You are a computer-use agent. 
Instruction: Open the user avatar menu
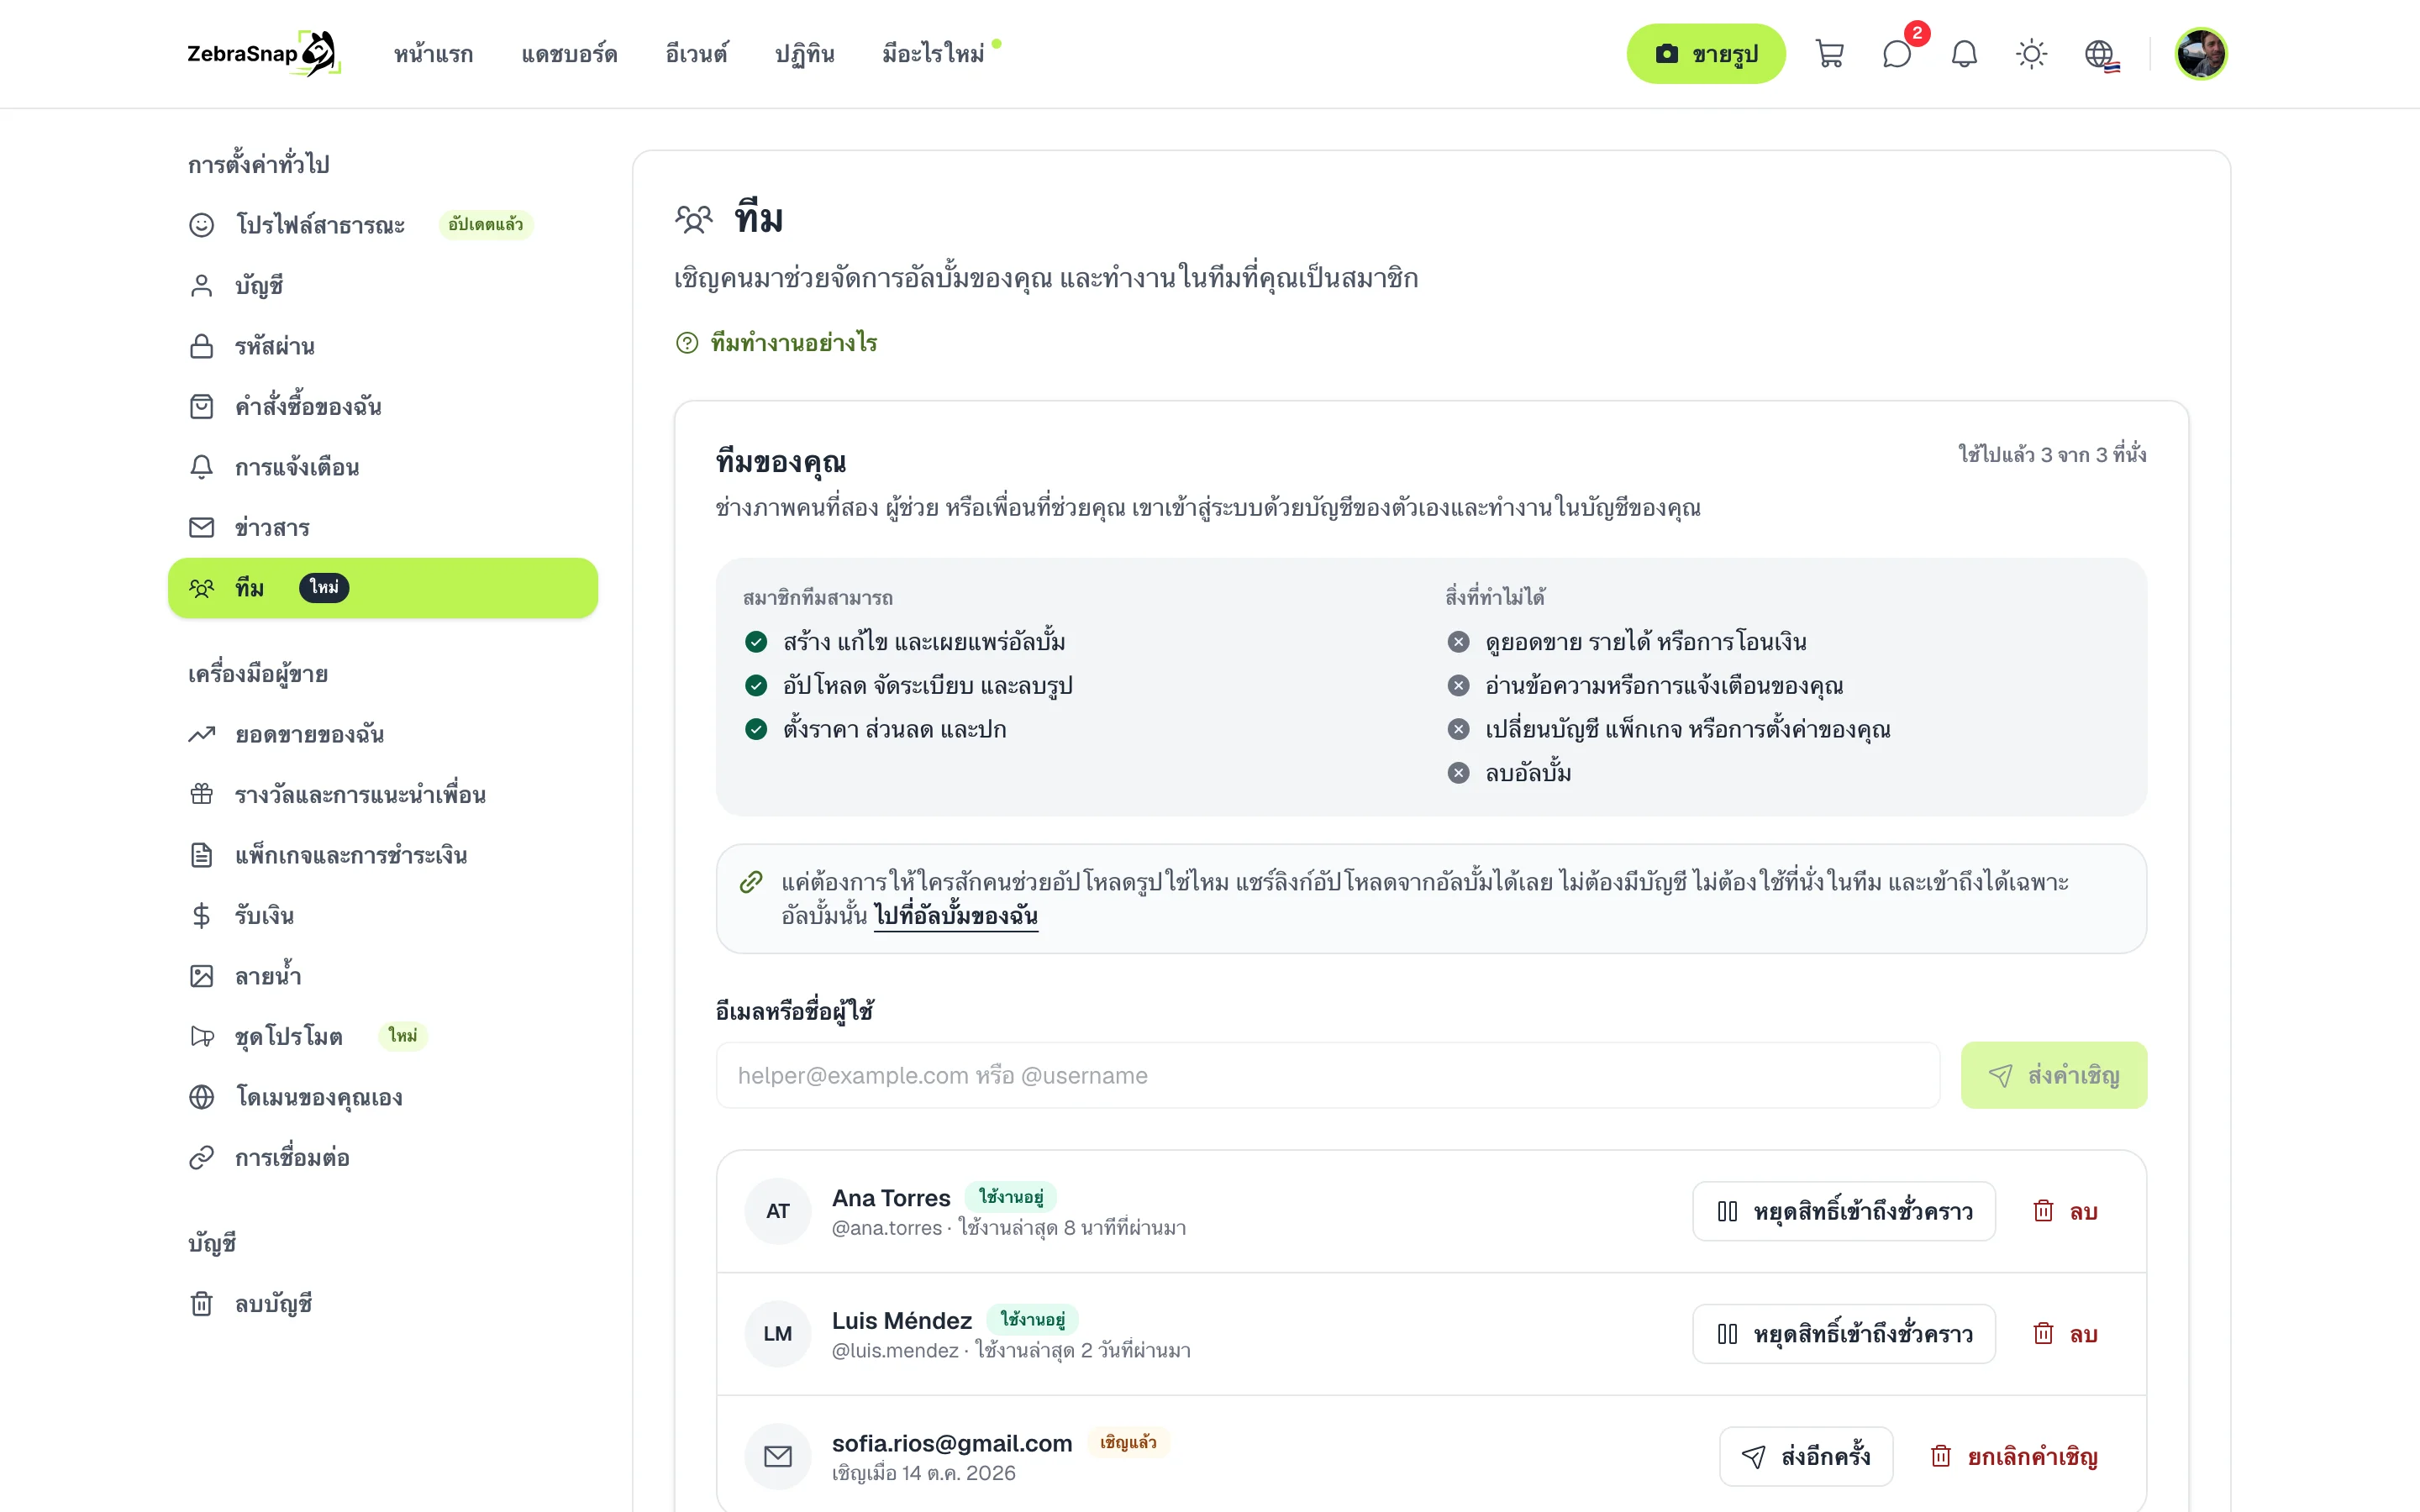[2200, 54]
